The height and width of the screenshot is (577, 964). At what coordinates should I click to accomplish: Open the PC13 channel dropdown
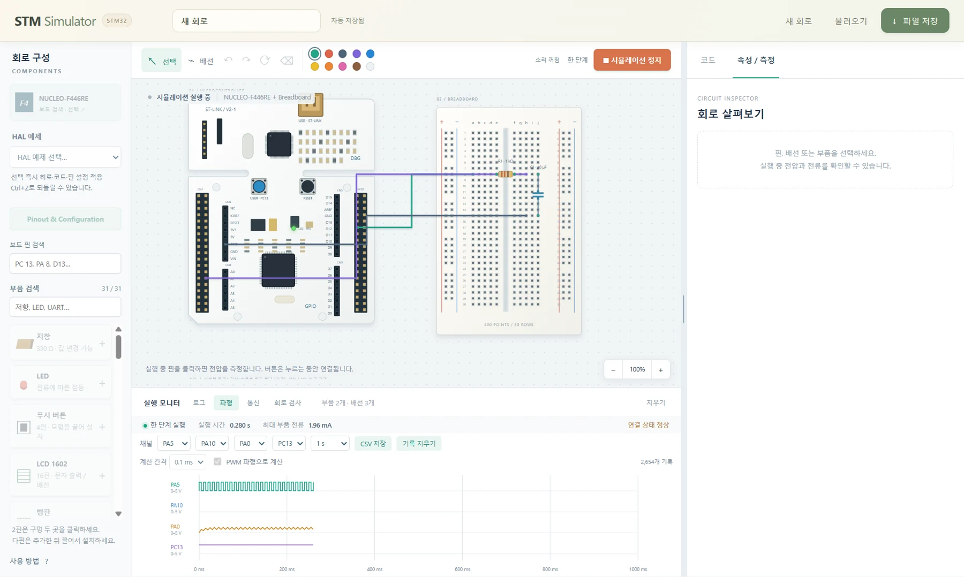tap(289, 444)
